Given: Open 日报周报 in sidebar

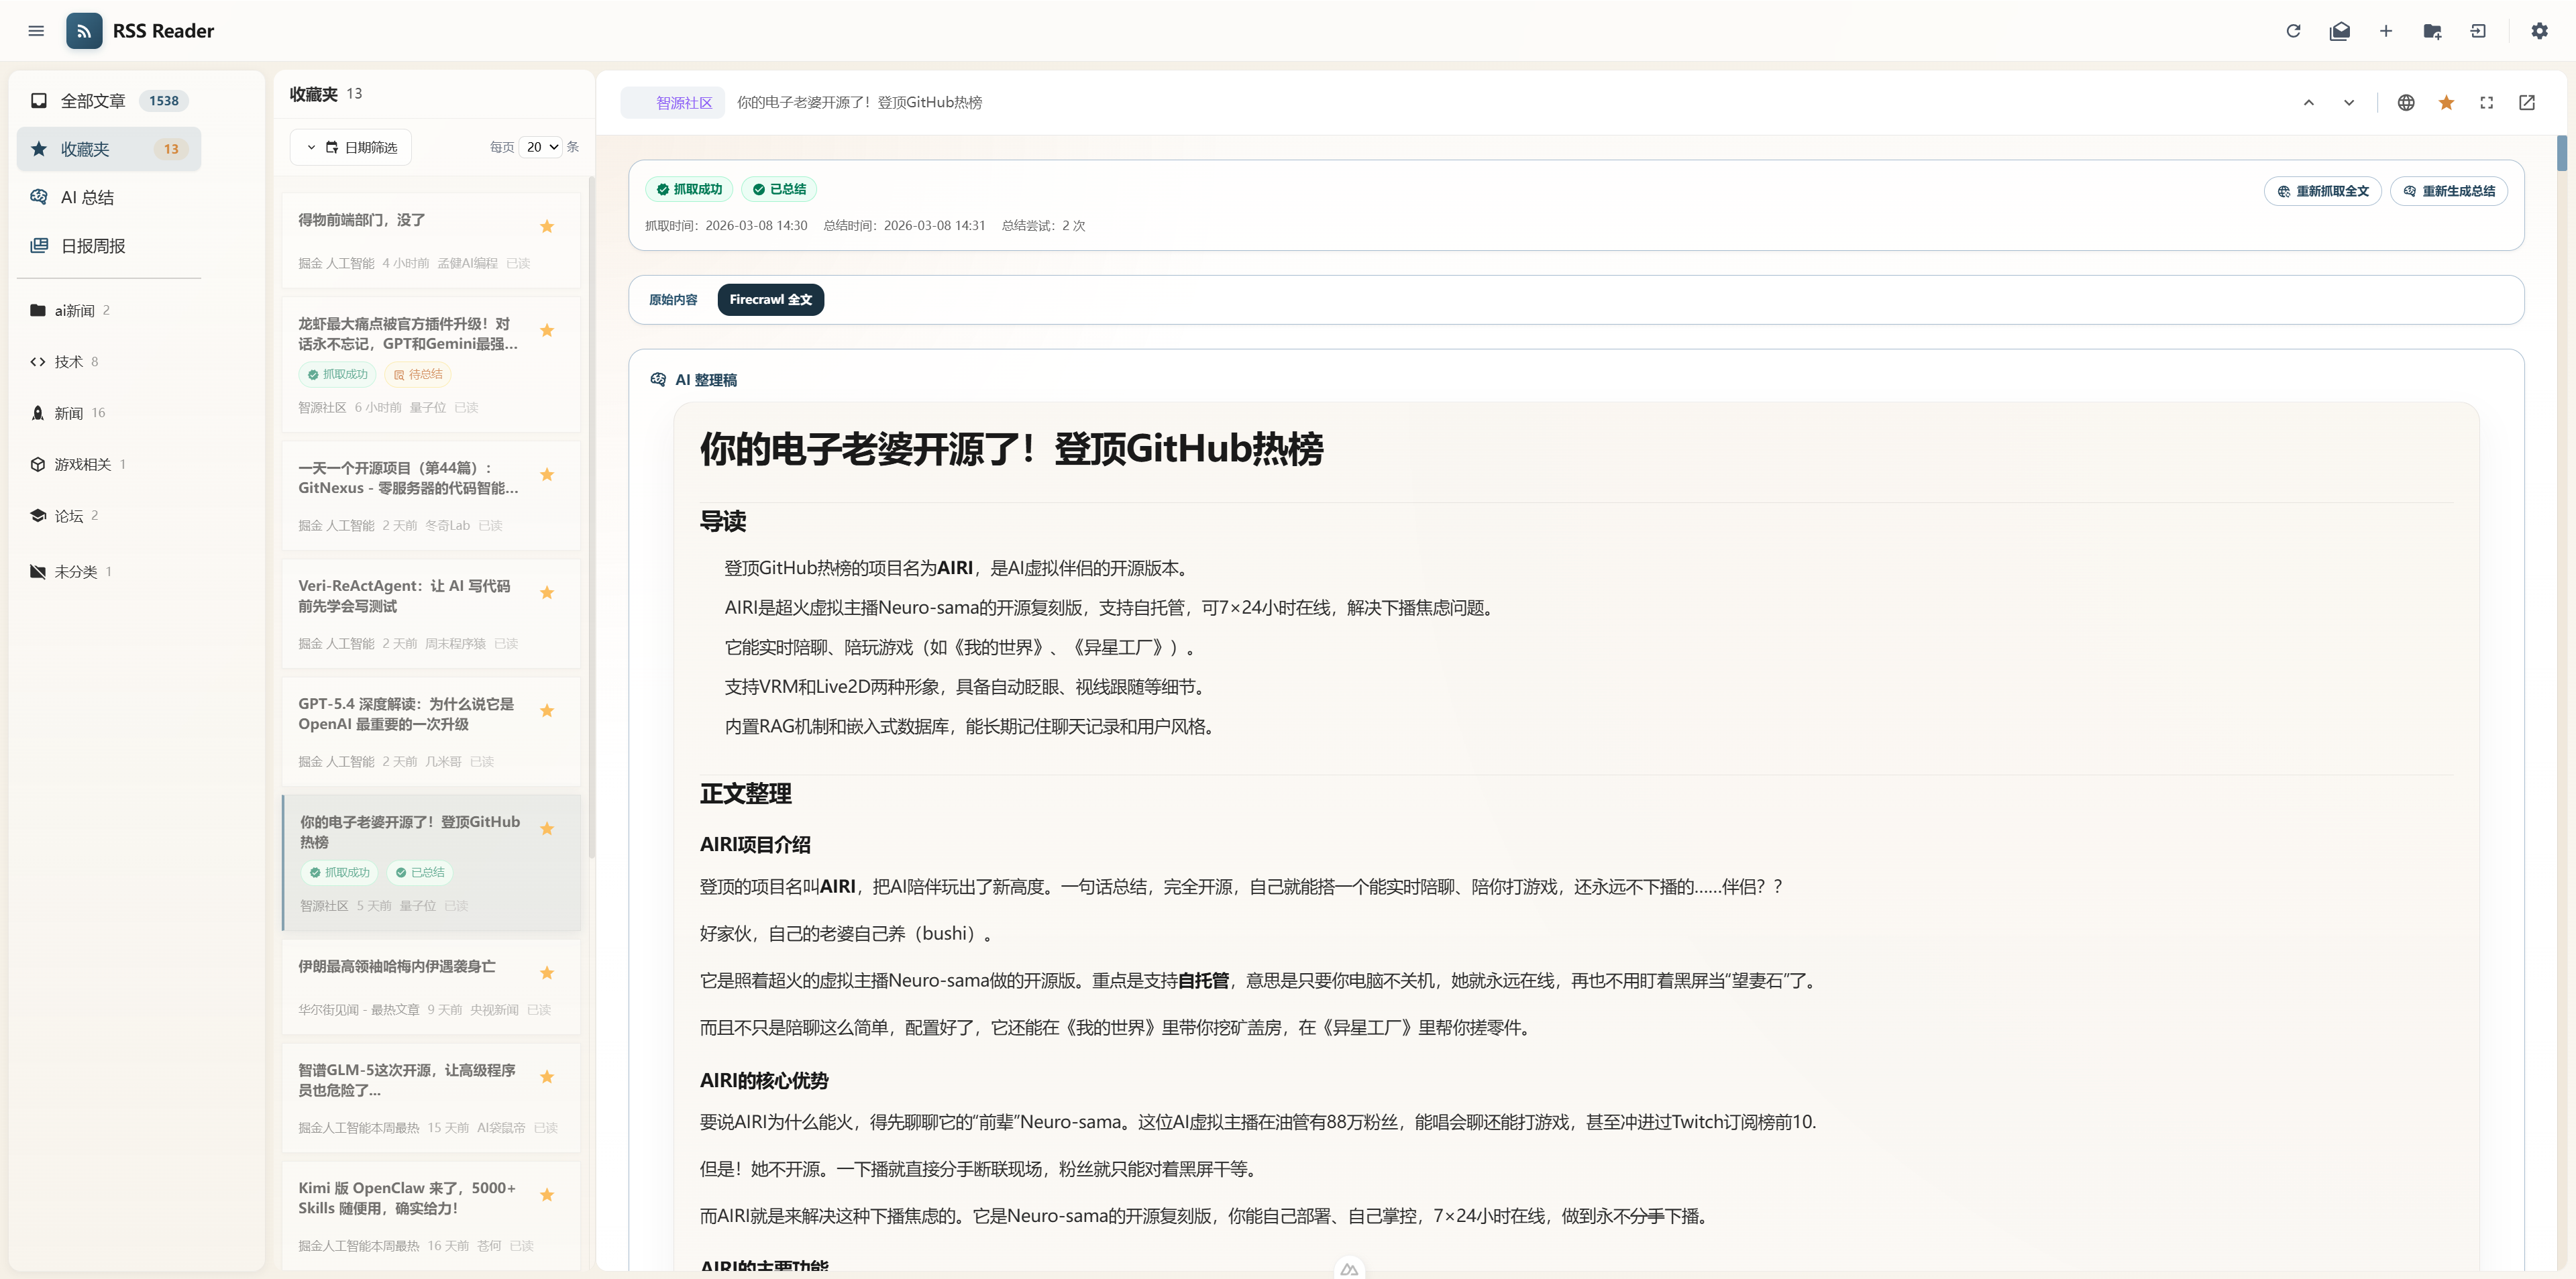Looking at the screenshot, I should pos(109,245).
